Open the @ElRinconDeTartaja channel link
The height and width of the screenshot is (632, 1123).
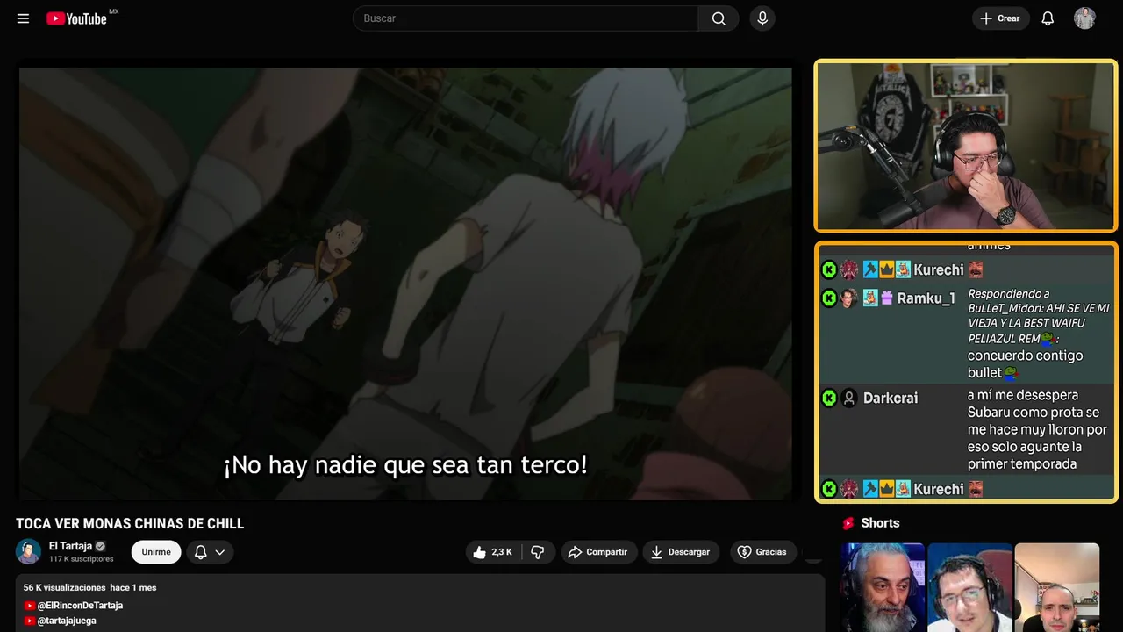[x=80, y=606]
